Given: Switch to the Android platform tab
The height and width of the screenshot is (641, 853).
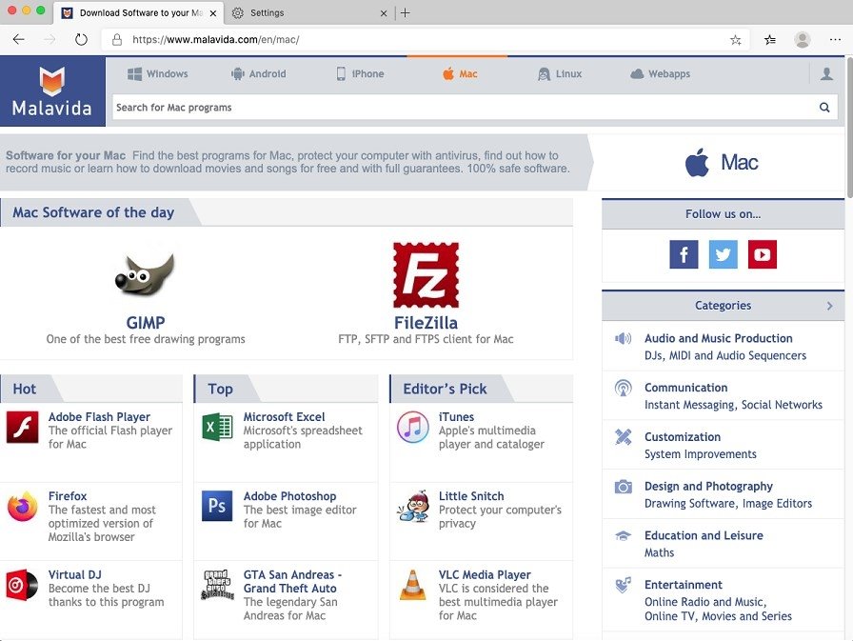Looking at the screenshot, I should pos(258,74).
